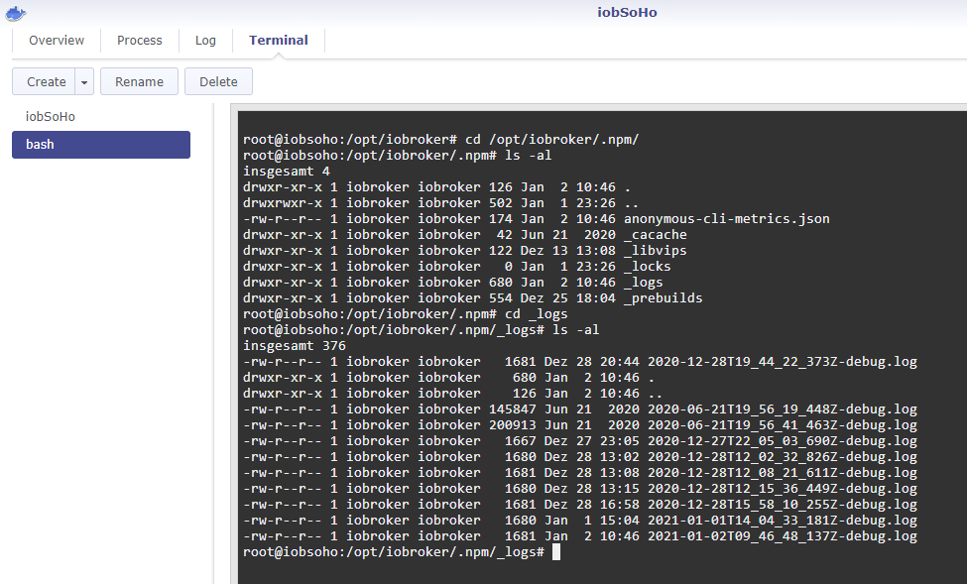Image resolution: width=967 pixels, height=584 pixels.
Task: Click the 'cd /opt/iobroker/.npm/' command line
Action: tap(441, 140)
